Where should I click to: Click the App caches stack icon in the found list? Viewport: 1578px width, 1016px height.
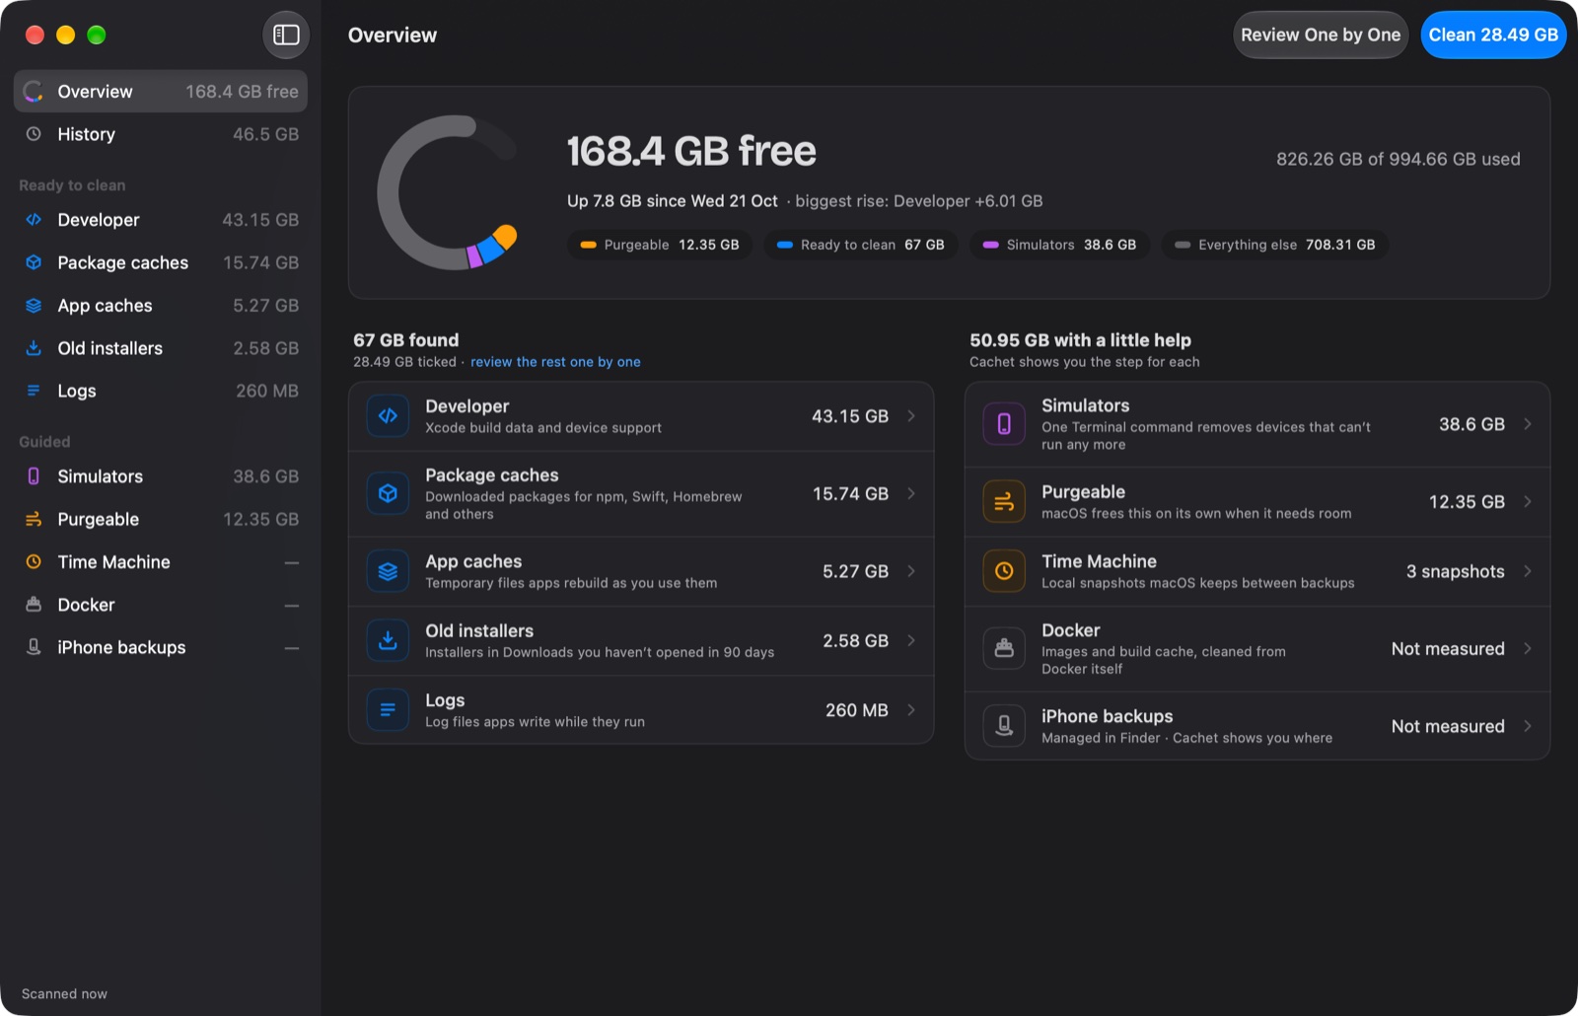[388, 571]
